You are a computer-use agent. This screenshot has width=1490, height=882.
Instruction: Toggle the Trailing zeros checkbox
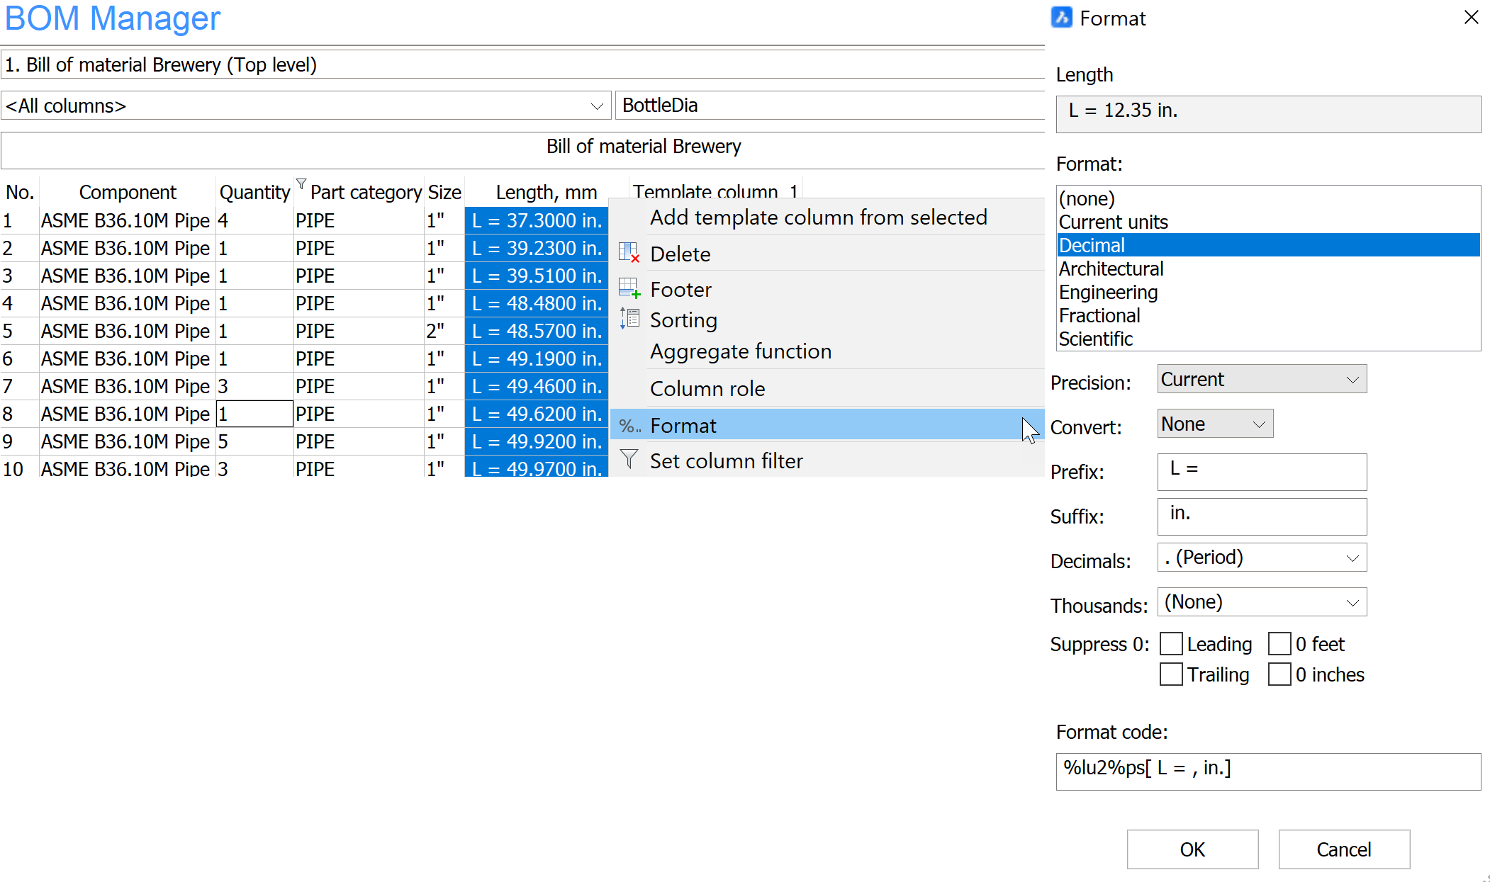[x=1171, y=674]
